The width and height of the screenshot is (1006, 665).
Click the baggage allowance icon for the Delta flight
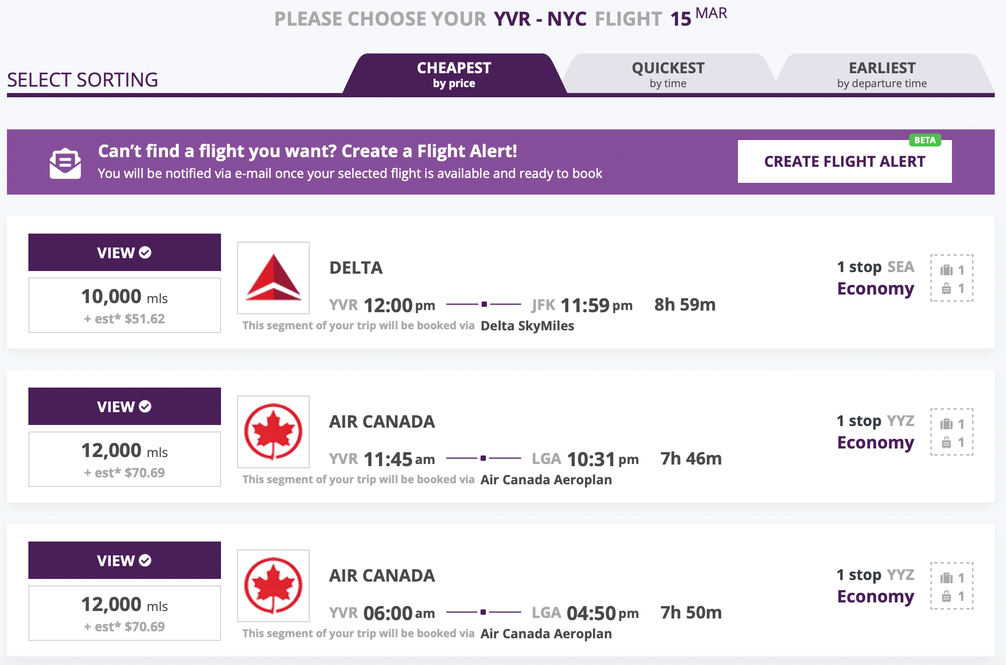coord(951,278)
